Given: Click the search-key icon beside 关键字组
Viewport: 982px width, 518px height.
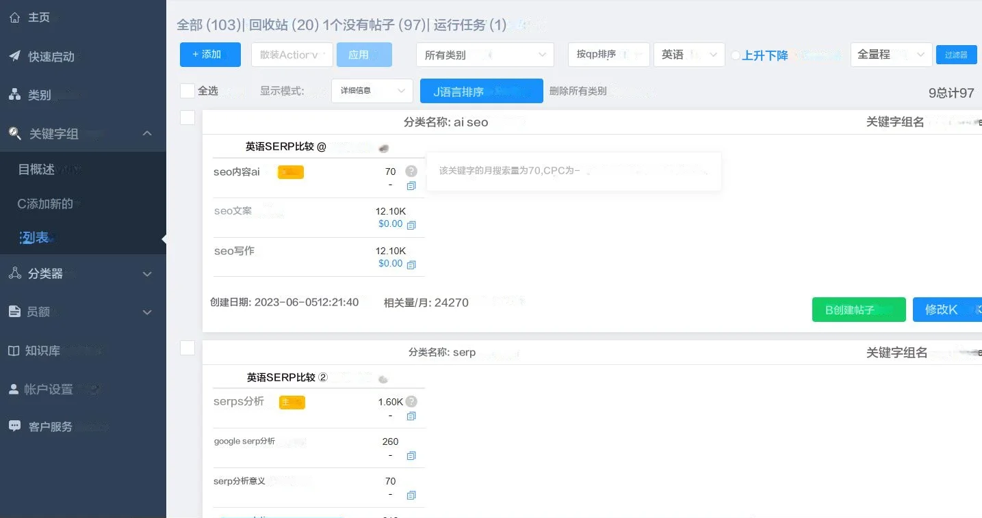Looking at the screenshot, I should point(15,134).
